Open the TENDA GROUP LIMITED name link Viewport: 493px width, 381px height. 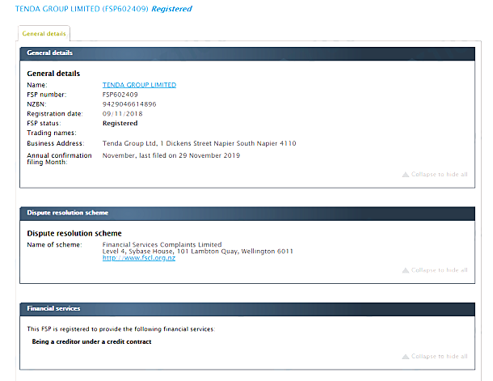tap(139, 85)
